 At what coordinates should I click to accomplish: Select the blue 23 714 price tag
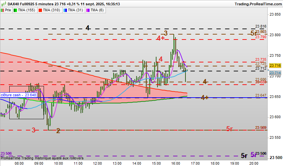pos(275,73)
